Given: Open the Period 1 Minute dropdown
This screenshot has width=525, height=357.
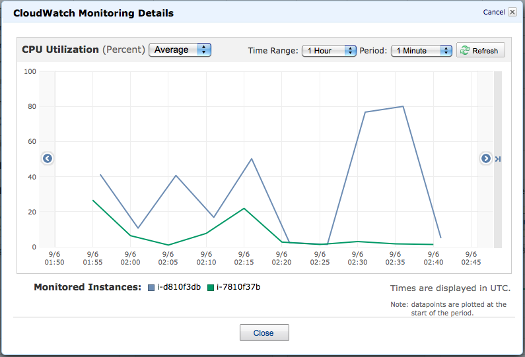Looking at the screenshot, I should coord(421,51).
